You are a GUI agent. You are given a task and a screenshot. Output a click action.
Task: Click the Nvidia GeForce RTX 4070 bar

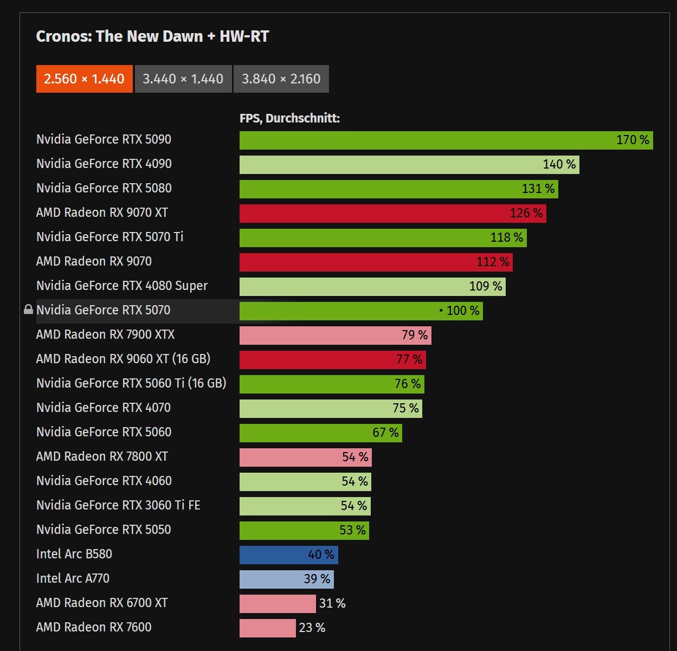pos(330,408)
